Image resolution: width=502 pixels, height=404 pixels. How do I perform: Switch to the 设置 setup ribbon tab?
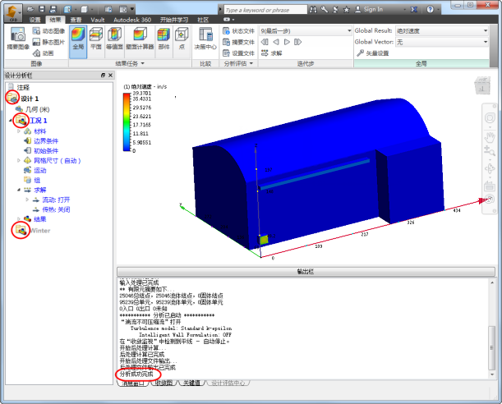pyautogui.click(x=35, y=20)
